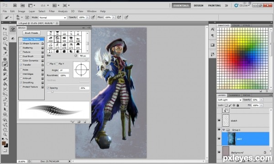Enable Texture checkbox
This screenshot has width=274, height=164.
pyautogui.click(x=21, y=52)
